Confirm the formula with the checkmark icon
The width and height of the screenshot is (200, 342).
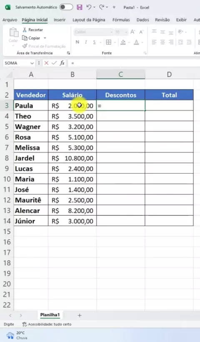[x=54, y=63]
